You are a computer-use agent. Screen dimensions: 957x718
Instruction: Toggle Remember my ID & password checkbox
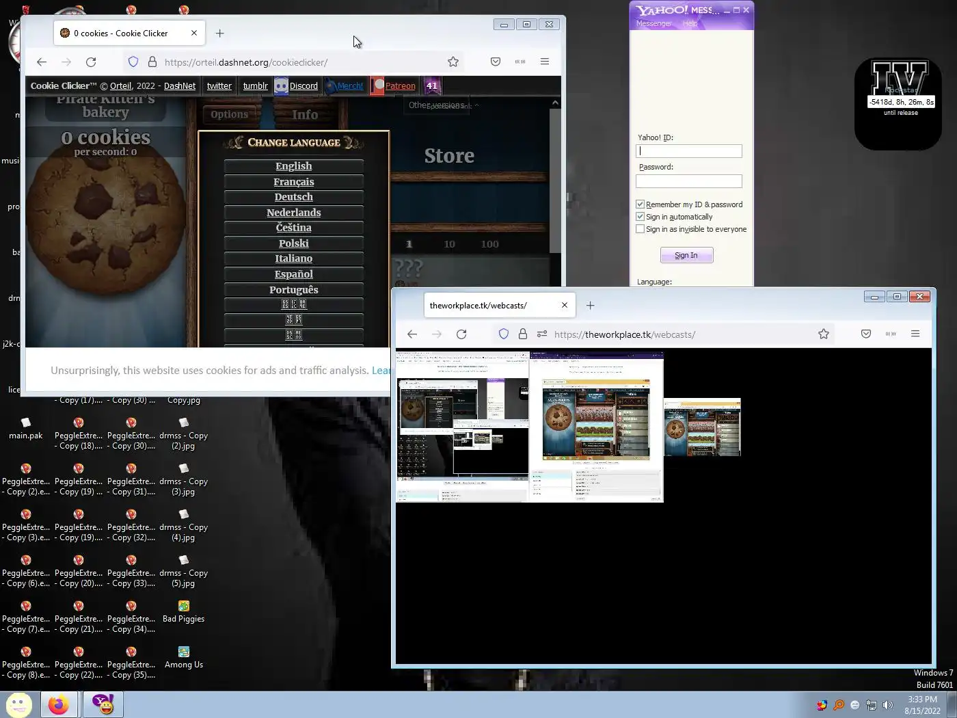641,204
